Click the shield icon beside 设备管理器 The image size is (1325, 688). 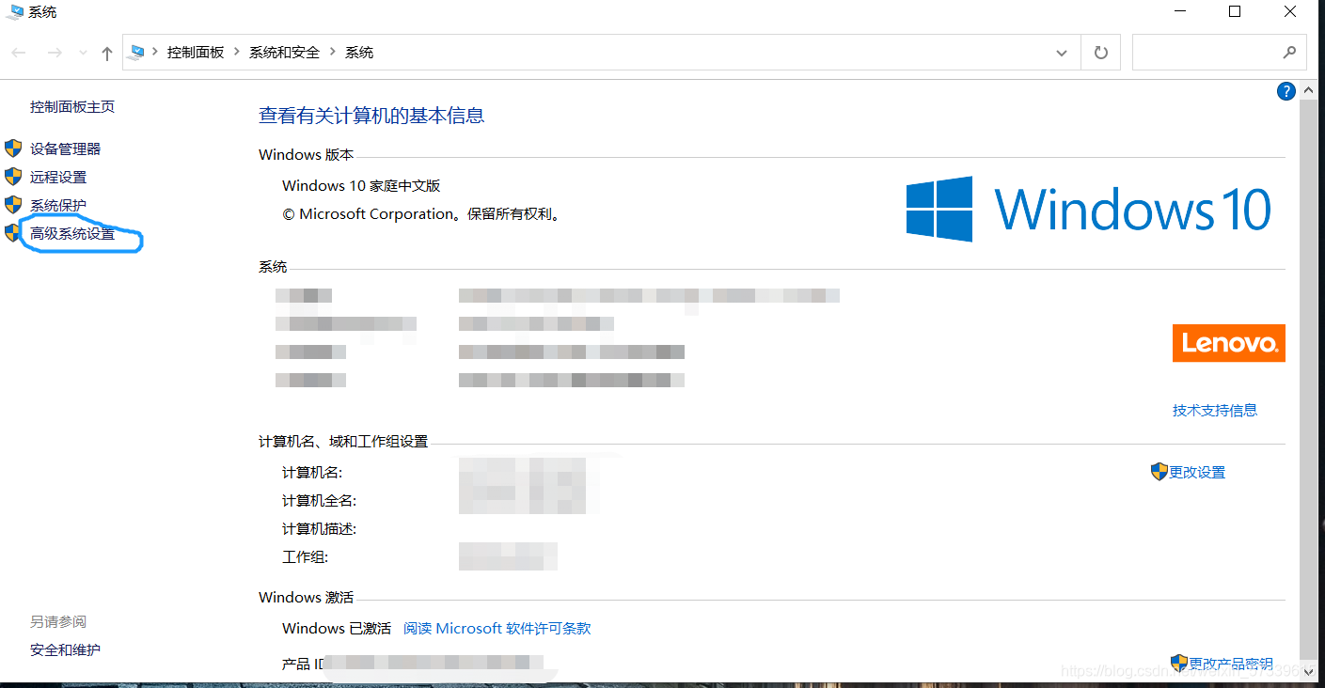13,148
